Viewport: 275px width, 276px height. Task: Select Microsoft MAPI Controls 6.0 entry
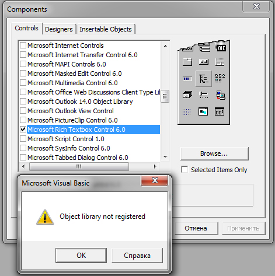click(67, 64)
